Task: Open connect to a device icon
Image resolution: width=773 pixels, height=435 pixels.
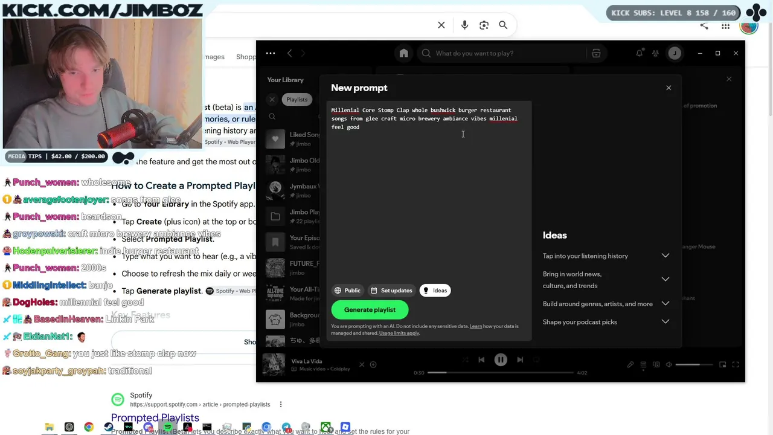Action: click(656, 364)
